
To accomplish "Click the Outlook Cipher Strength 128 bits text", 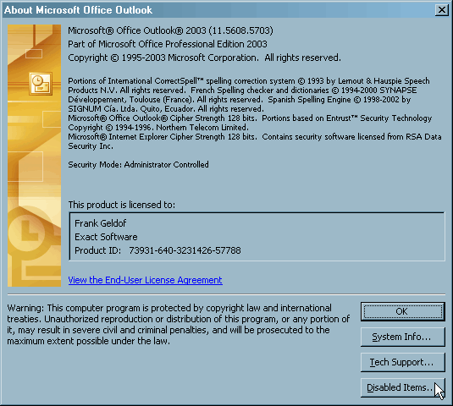I will coord(163,118).
